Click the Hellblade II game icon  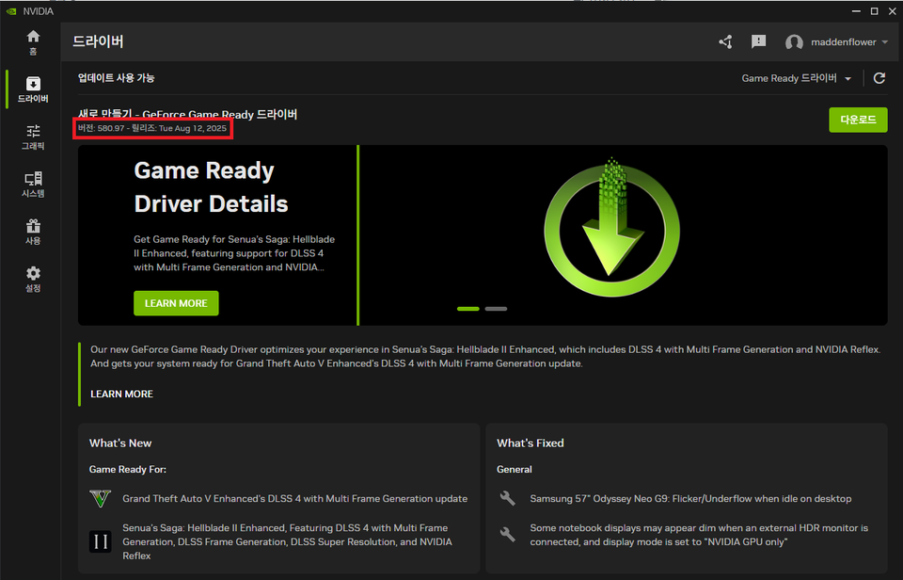pyautogui.click(x=101, y=542)
